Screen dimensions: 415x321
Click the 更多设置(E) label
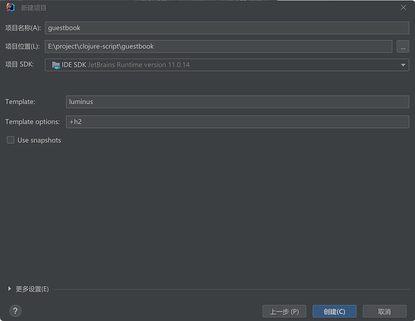pyautogui.click(x=32, y=289)
